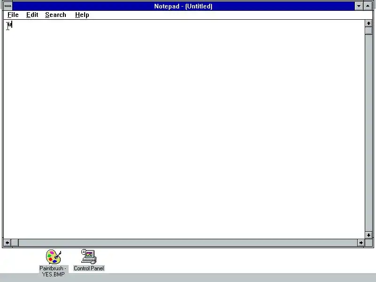376x282 pixels.
Task: Click inside the Notepad text area
Action: click(184, 130)
